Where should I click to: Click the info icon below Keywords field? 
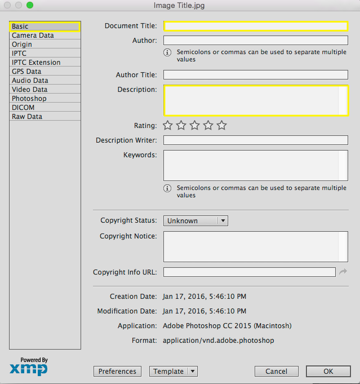pos(167,188)
